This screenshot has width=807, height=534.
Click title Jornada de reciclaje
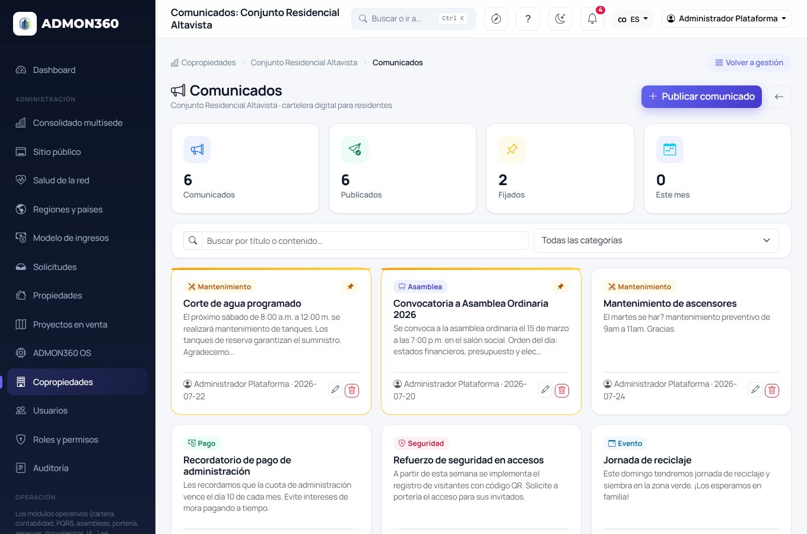pos(647,460)
